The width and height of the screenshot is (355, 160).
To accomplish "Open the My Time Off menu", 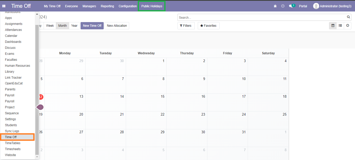I will click(x=52, y=6).
